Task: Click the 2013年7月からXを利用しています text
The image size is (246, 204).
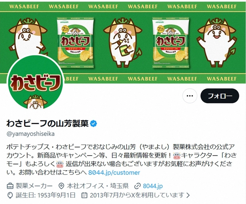Action: (x=137, y=195)
